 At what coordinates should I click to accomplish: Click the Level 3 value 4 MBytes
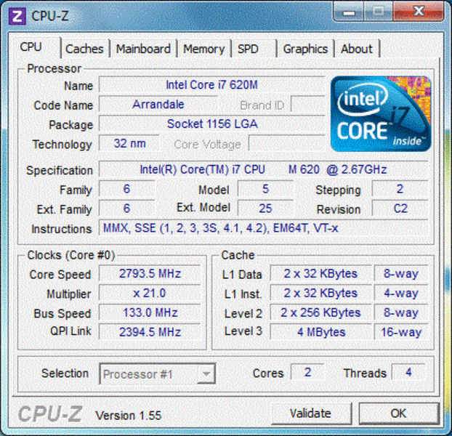(x=321, y=332)
